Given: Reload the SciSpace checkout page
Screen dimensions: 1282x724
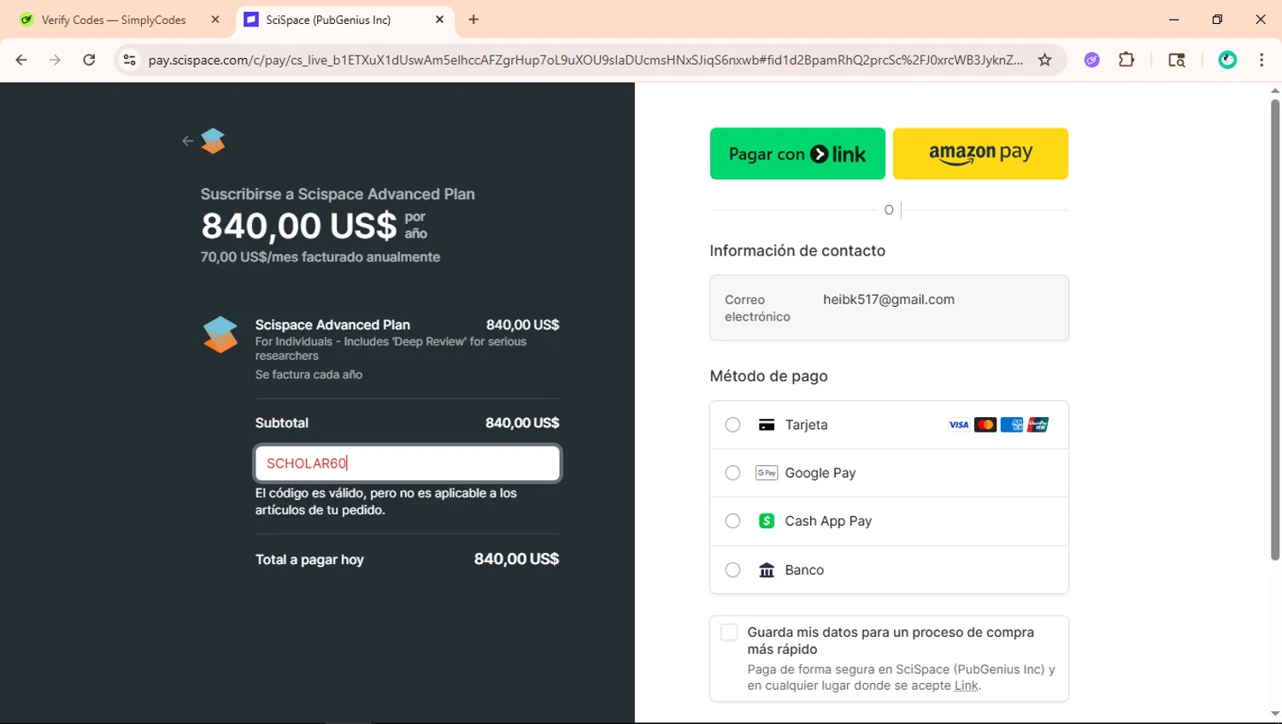Looking at the screenshot, I should (89, 60).
